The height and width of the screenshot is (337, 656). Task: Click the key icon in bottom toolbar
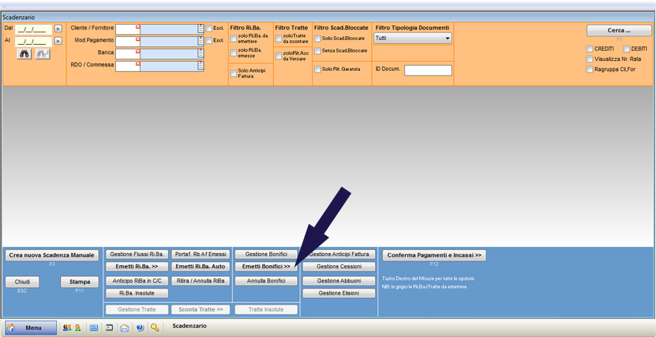coord(155,328)
